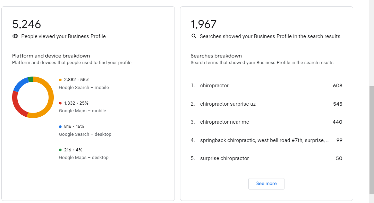Click the 'chiropractor' search term row
This screenshot has width=374, height=203.
point(214,86)
